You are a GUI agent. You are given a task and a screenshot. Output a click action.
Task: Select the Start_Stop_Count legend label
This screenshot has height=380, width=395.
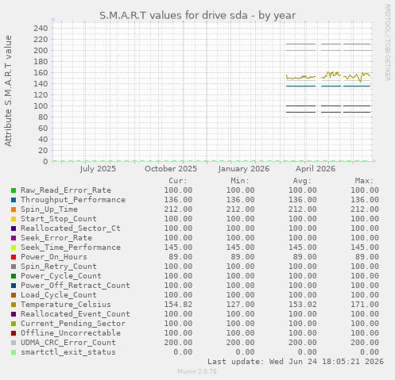pyautogui.click(x=59, y=219)
